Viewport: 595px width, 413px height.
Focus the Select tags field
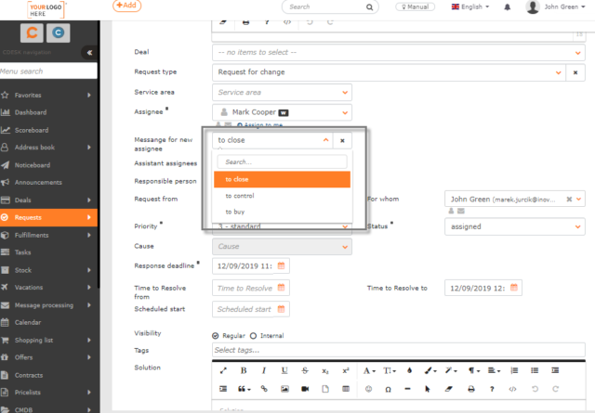pos(399,350)
